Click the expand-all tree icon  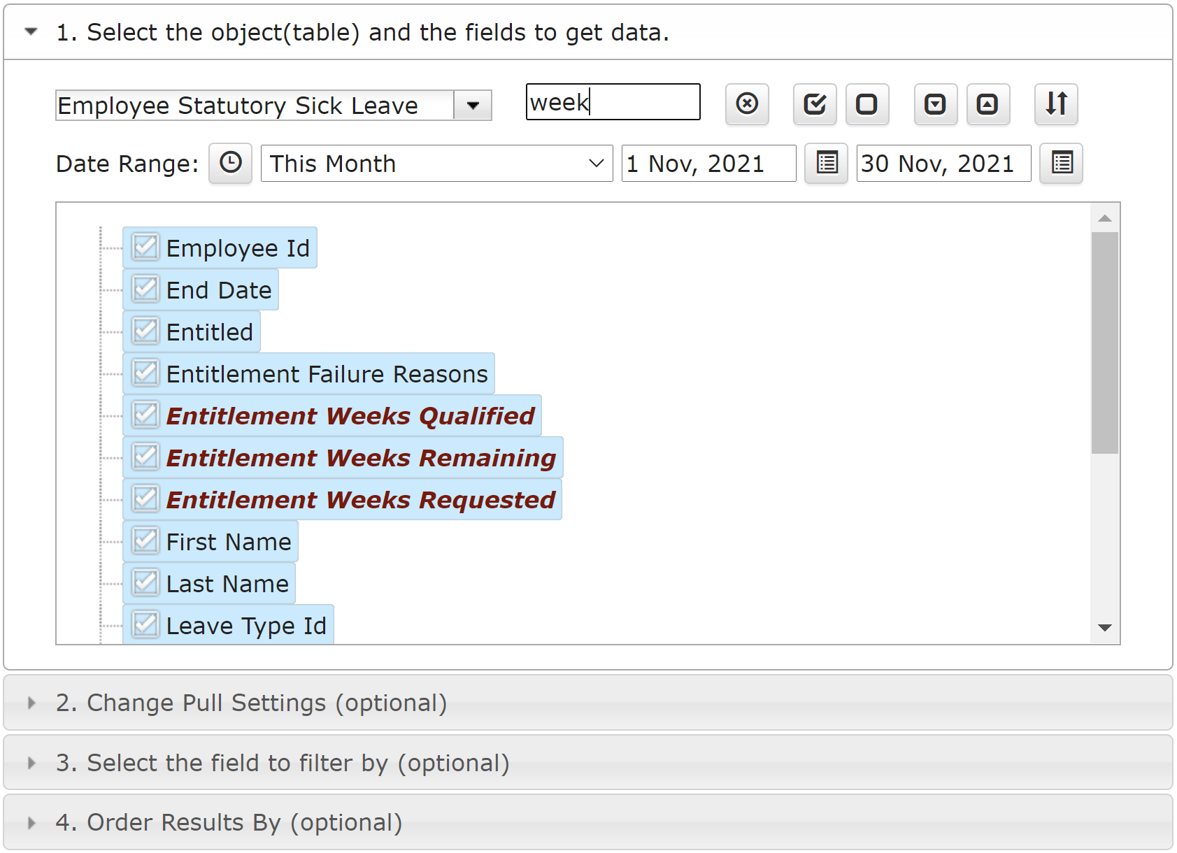(936, 104)
